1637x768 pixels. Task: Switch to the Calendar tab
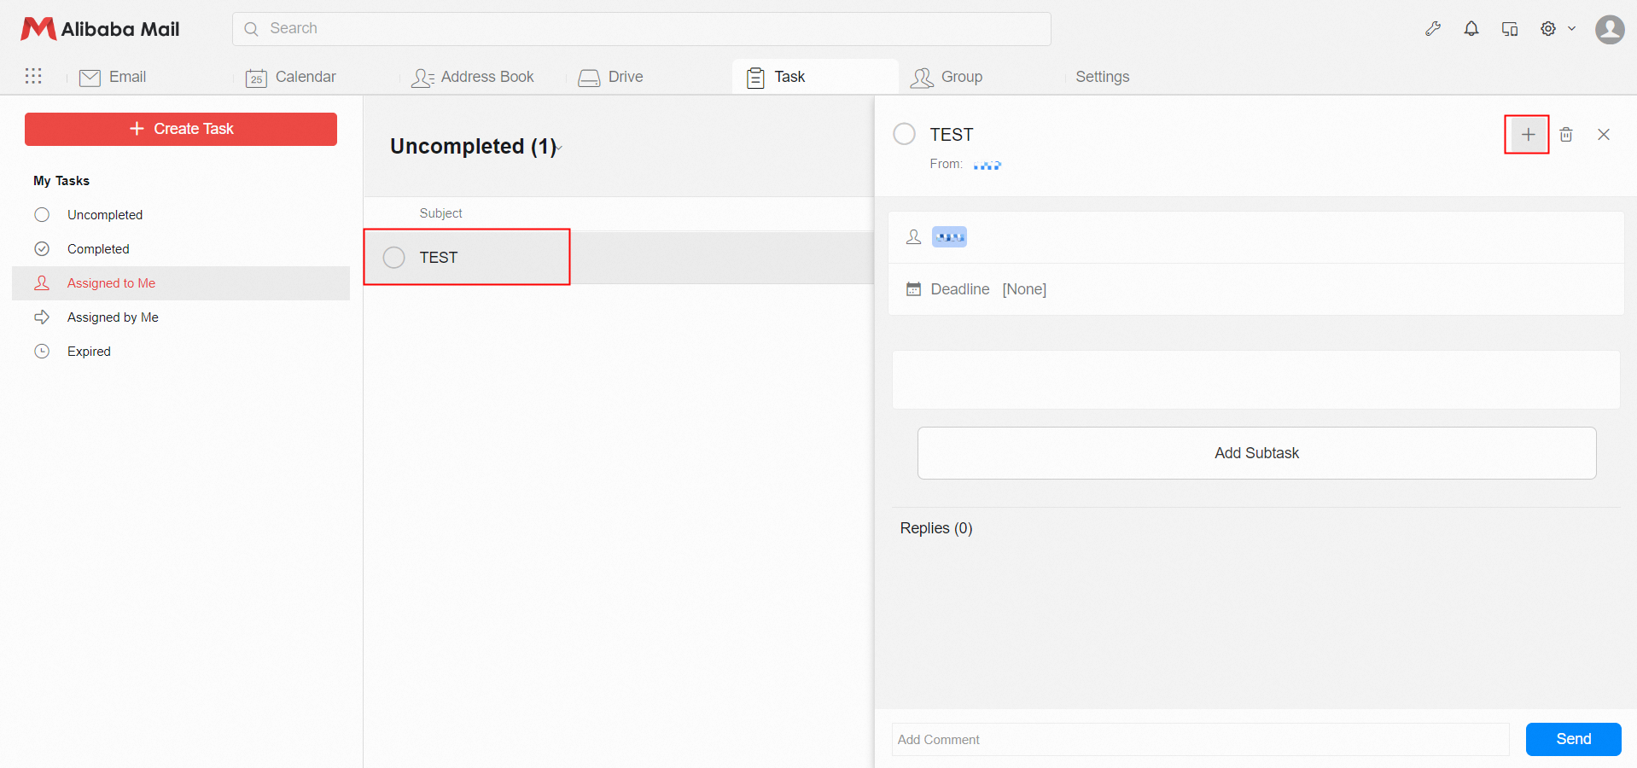tap(291, 77)
